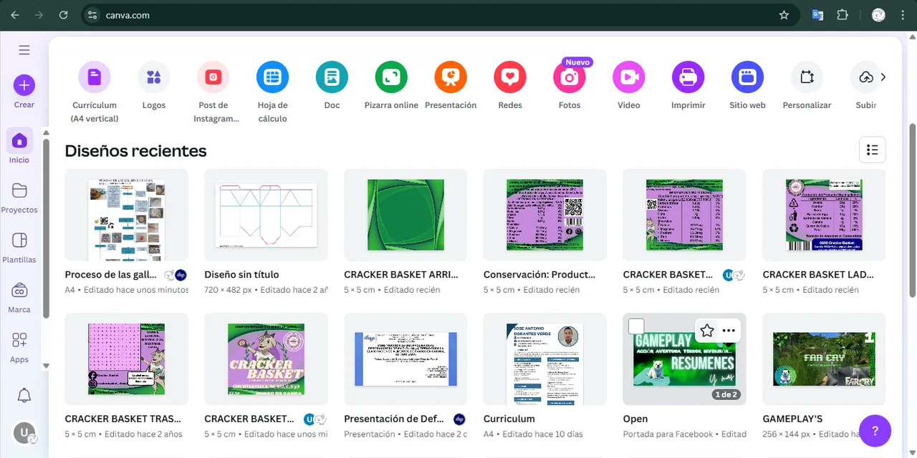Reload the canva.com page
Screen dimensions: 917x458
pos(64,15)
